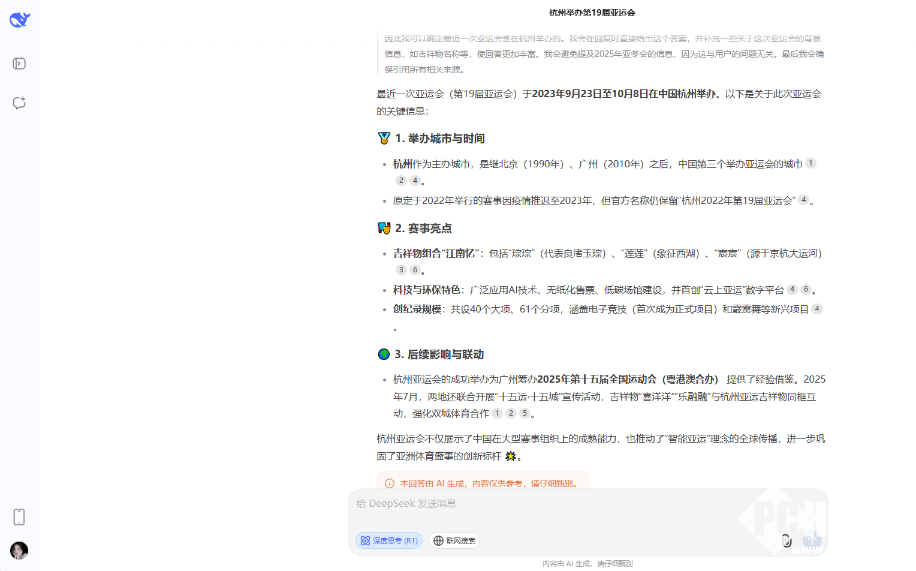Image resolution: width=916 pixels, height=571 pixels.
Task: Open citation 6 on the 科技与环保特色 line
Action: [x=806, y=289]
